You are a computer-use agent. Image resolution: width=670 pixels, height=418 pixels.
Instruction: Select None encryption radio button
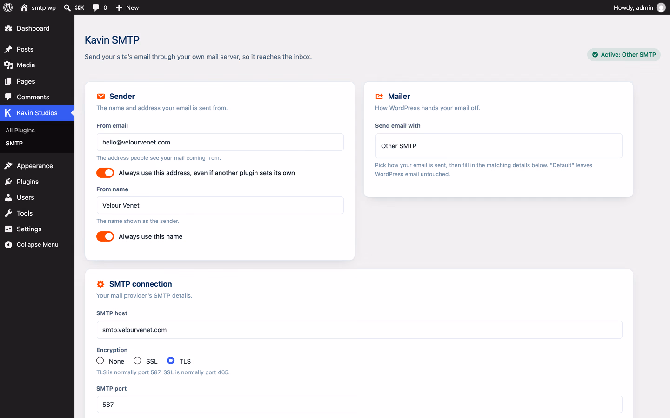(100, 360)
